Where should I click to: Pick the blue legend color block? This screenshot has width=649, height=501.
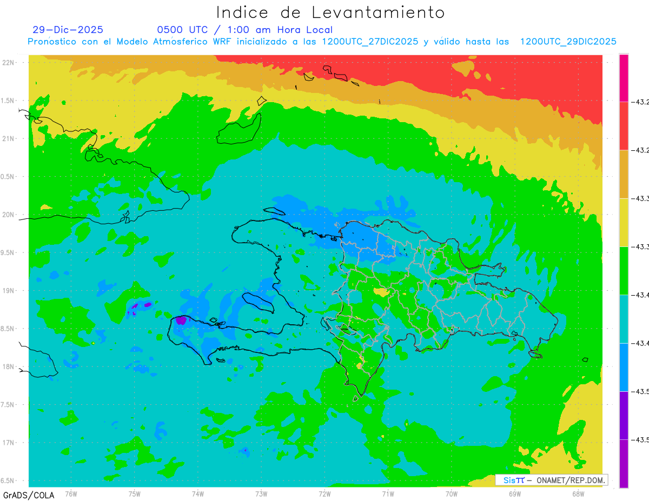tap(624, 367)
